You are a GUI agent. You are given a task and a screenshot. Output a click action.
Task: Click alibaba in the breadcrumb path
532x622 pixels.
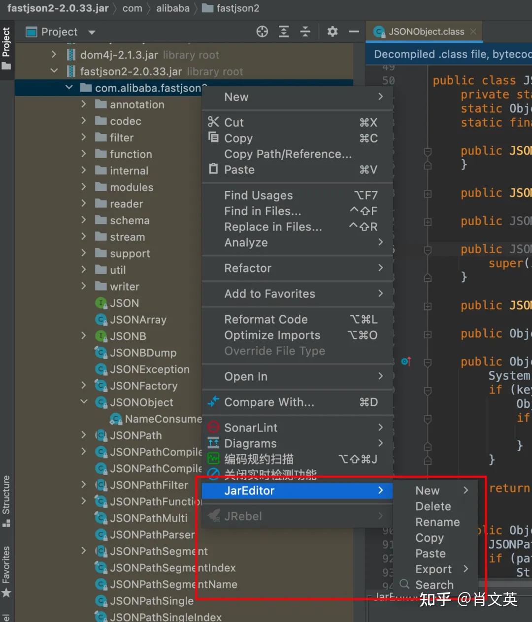pos(172,8)
